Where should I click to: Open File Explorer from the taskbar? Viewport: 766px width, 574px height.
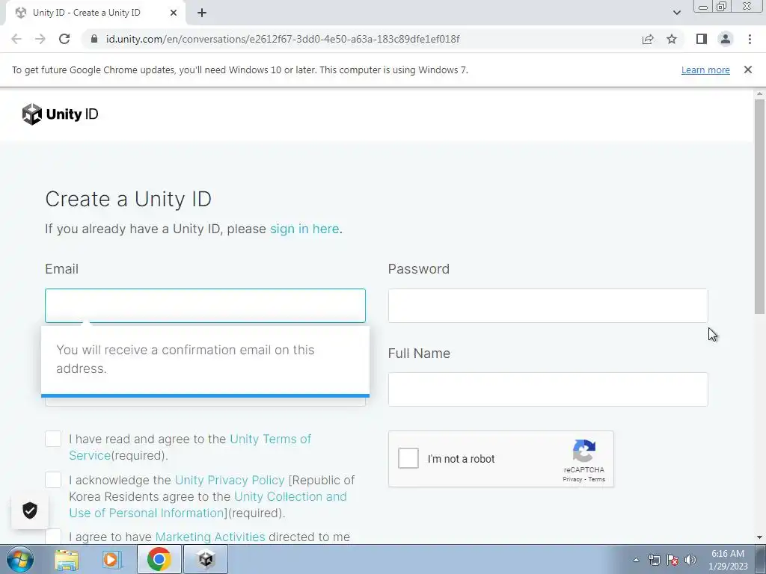[67, 559]
